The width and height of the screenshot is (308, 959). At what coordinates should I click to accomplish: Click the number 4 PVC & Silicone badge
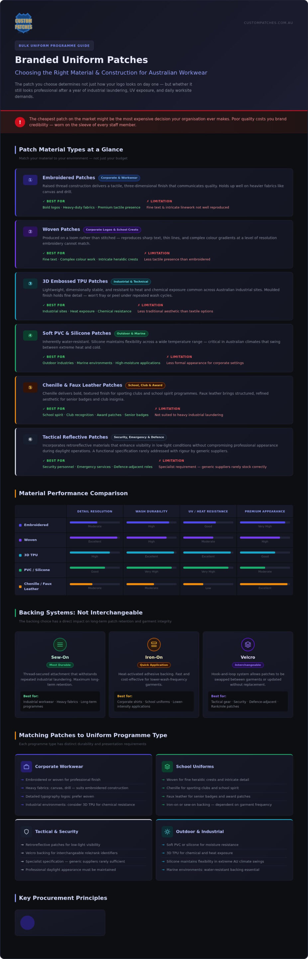coord(30,335)
